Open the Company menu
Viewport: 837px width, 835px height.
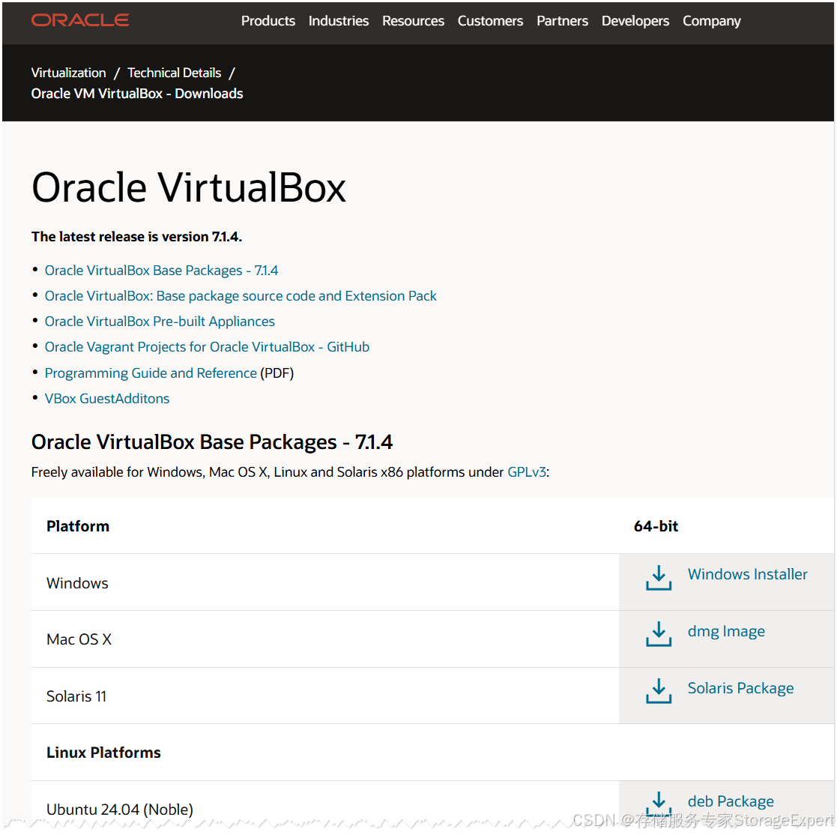[712, 21]
